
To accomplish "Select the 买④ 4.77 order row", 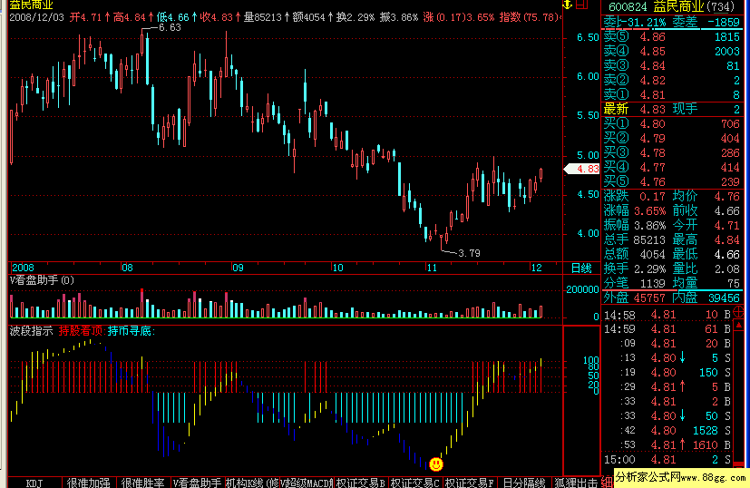I will [672, 167].
